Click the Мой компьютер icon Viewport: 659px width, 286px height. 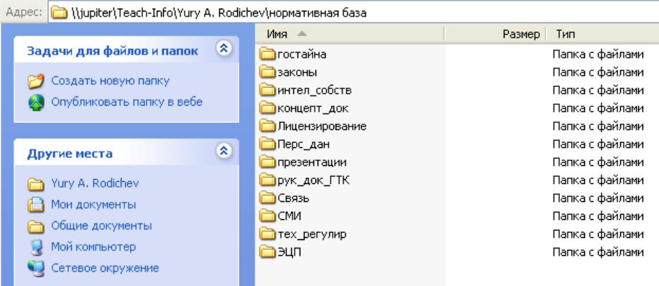[x=36, y=247]
